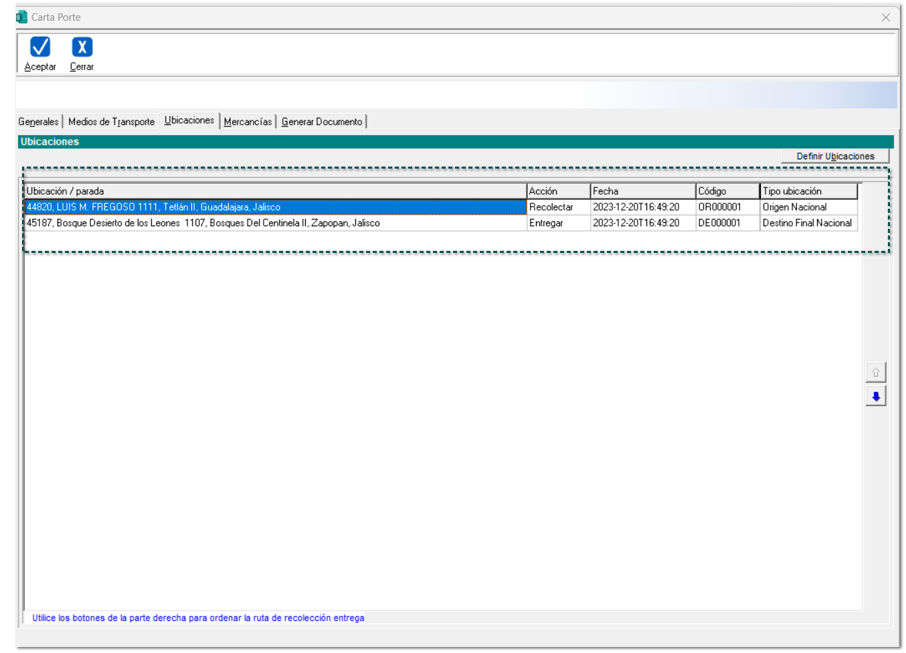Click the Definir Ubicaciones button
The image size is (906, 653).
[834, 156]
